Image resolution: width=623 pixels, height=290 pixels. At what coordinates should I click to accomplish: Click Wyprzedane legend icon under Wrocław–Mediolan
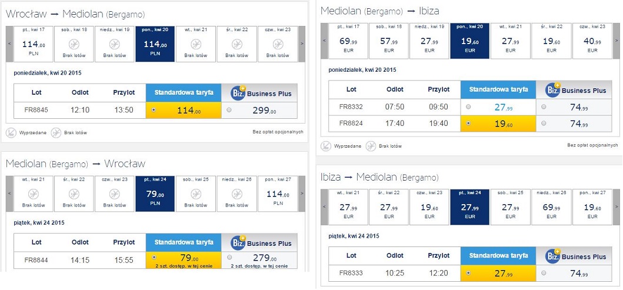(11, 132)
